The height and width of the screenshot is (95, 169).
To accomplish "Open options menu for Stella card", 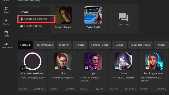I will [x=135, y=89].
